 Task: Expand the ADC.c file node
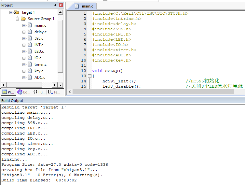click(x=24, y=78)
